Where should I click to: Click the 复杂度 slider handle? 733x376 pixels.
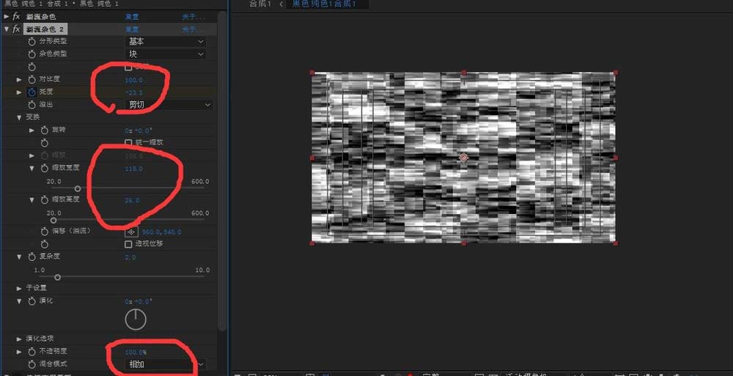point(57,277)
